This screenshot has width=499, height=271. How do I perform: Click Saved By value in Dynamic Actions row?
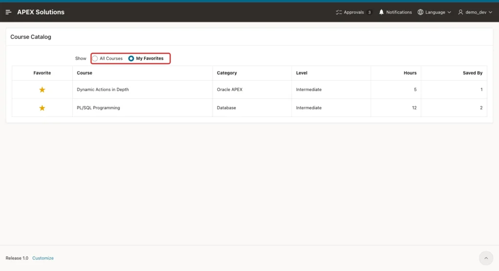(x=481, y=90)
